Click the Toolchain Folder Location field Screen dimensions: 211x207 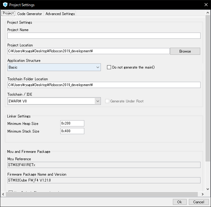[104, 85]
